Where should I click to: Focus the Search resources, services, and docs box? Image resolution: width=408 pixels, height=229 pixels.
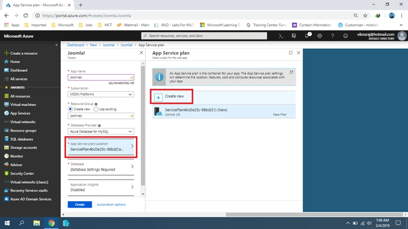(x=204, y=36)
